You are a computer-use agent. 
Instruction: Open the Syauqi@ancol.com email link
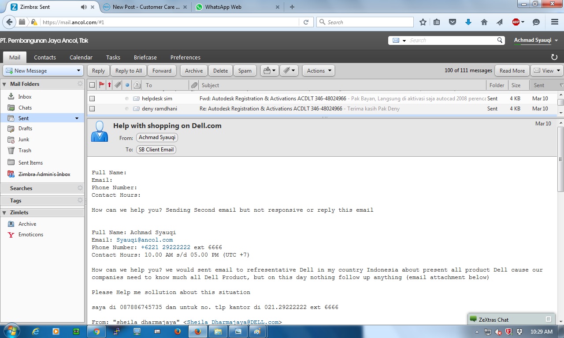click(x=145, y=240)
